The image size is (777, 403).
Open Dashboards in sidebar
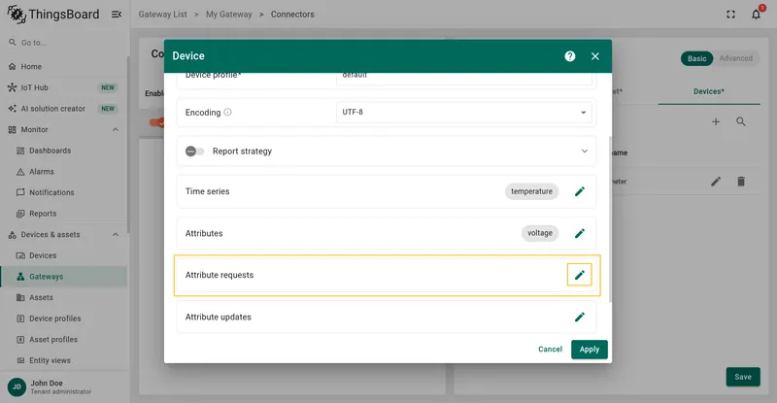63,151
